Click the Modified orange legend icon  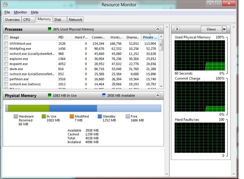(72, 116)
